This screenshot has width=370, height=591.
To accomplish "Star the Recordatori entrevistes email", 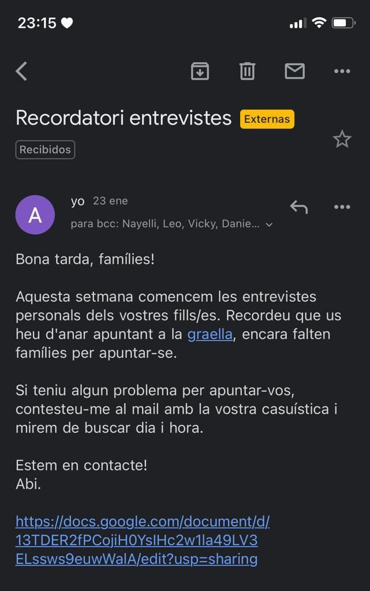I will point(342,139).
